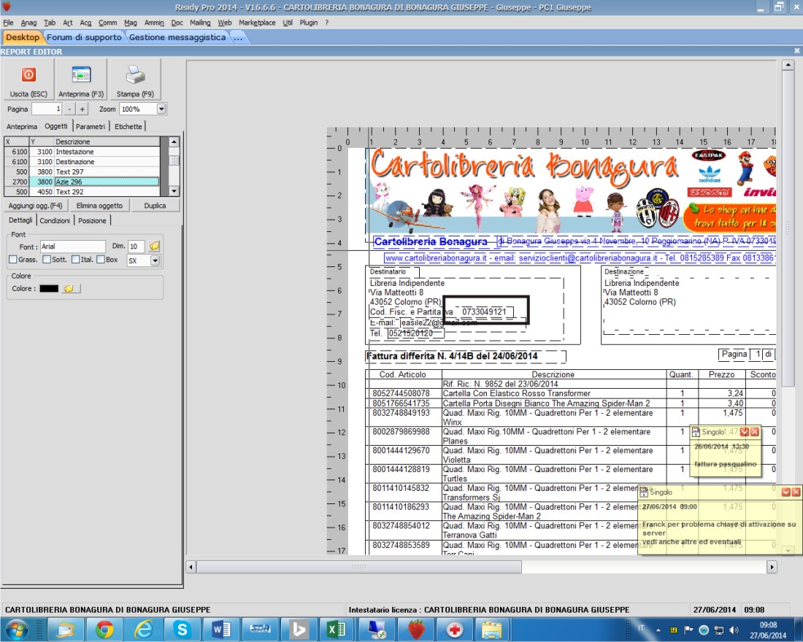Click the network tray icon

[x=718, y=630]
